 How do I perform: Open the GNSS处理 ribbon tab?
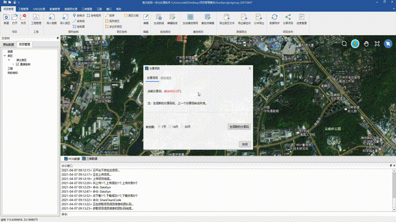(39, 9)
